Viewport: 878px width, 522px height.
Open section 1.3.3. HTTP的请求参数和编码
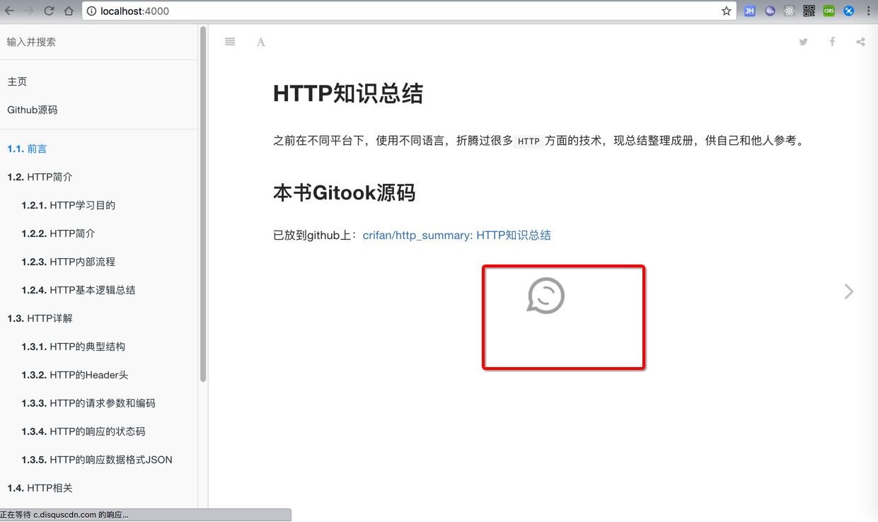88,403
